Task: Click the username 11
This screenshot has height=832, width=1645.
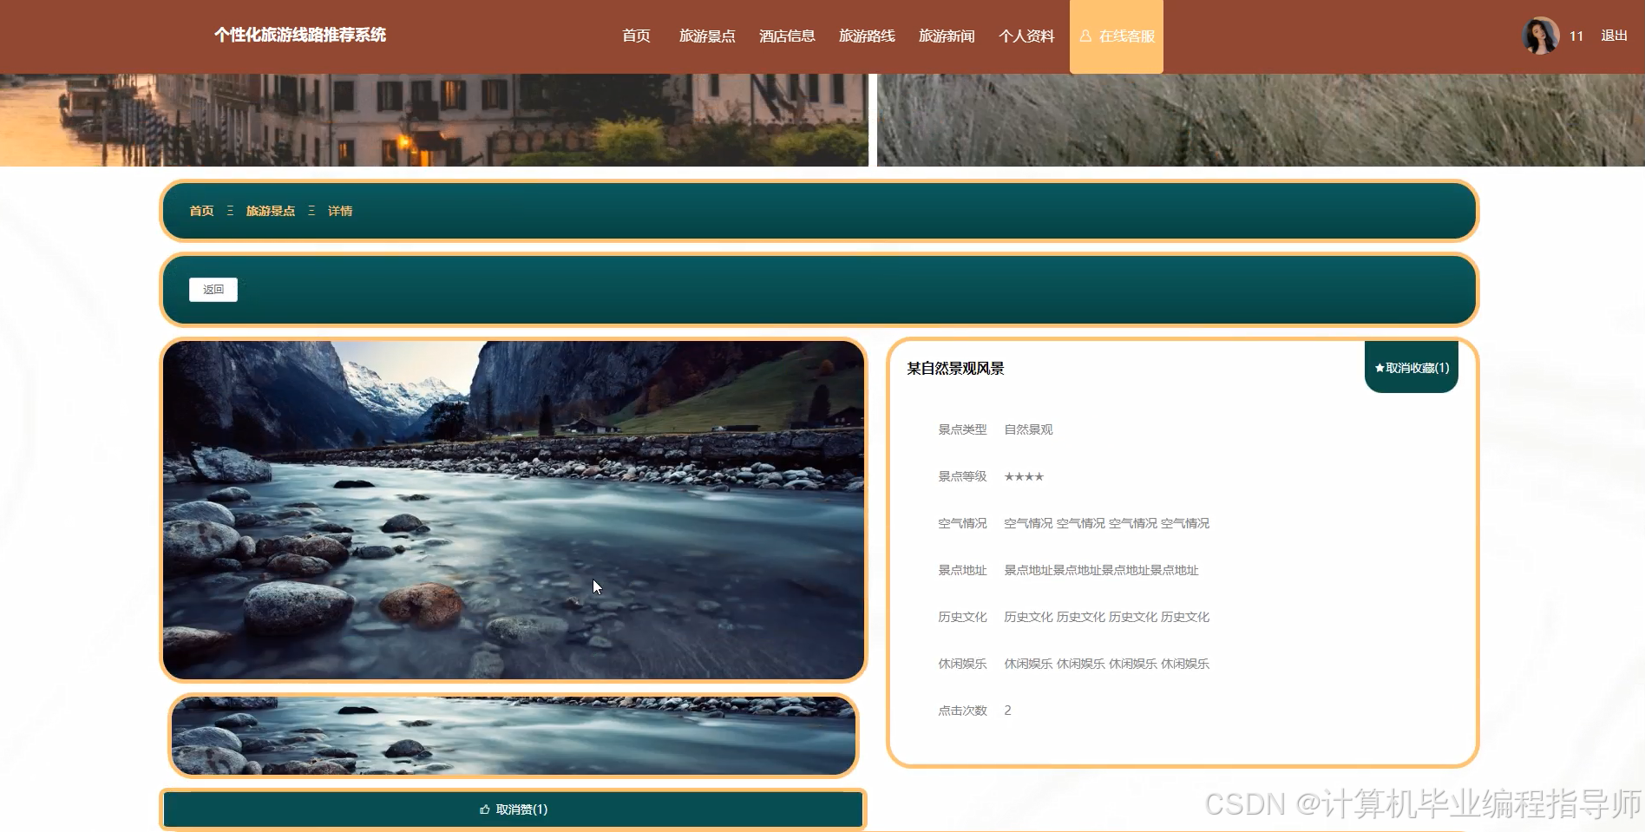Action: pyautogui.click(x=1576, y=36)
